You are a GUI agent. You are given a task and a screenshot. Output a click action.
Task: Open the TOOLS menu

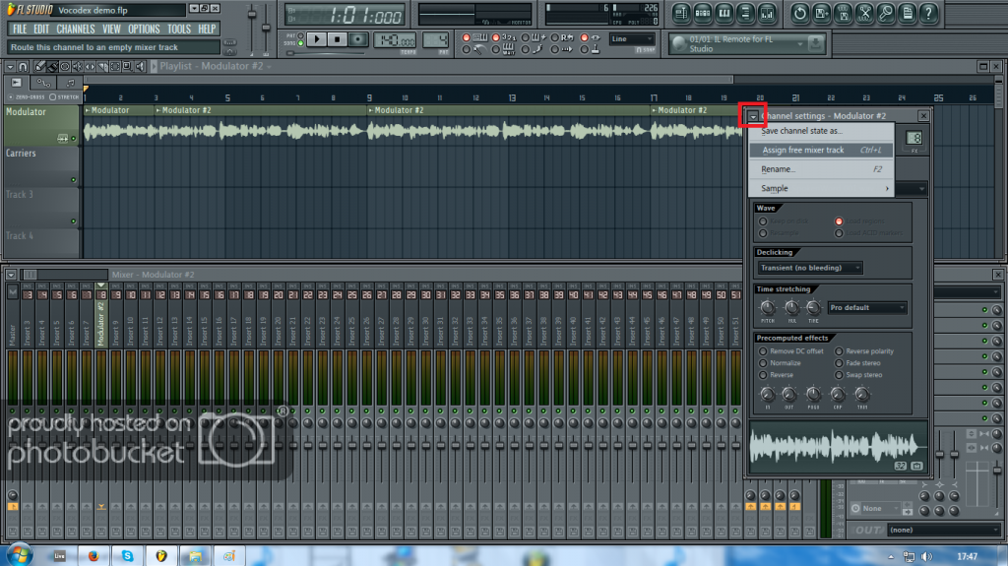click(x=179, y=29)
